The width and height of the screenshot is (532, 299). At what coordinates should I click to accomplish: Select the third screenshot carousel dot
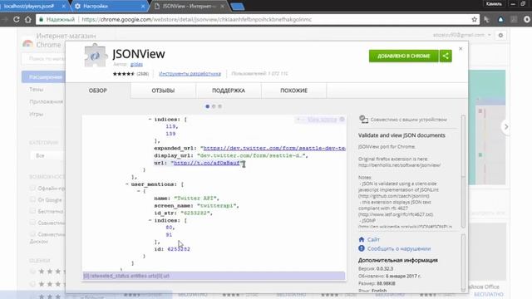(x=219, y=106)
